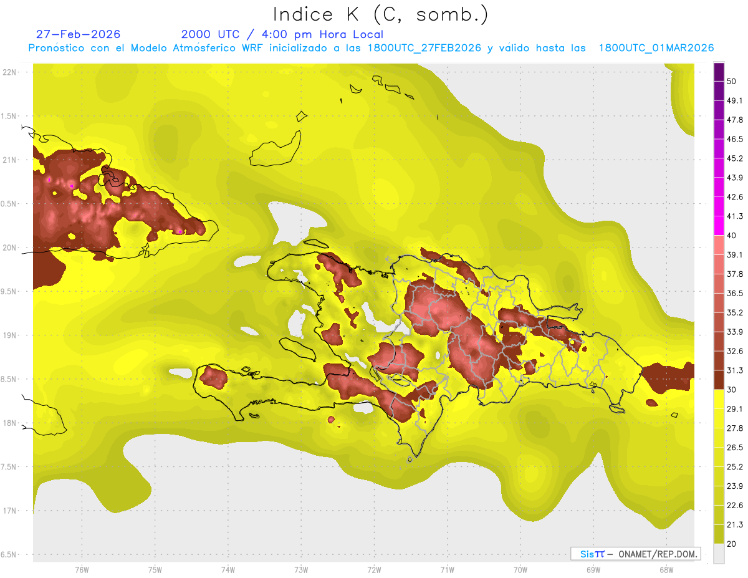Click the colorbar value "46.5"
The image size is (748, 578).
click(x=735, y=139)
